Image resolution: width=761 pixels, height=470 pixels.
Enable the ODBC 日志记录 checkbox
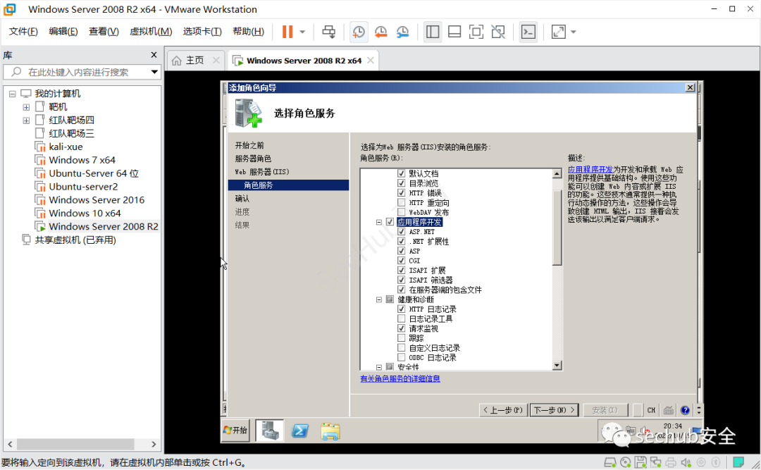coord(401,358)
